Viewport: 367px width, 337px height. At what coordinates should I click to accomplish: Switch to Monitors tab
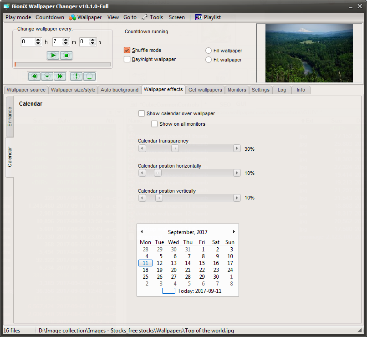[x=237, y=90]
